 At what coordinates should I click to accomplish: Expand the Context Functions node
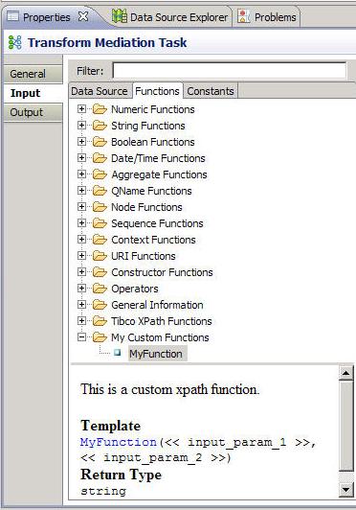[x=82, y=239]
